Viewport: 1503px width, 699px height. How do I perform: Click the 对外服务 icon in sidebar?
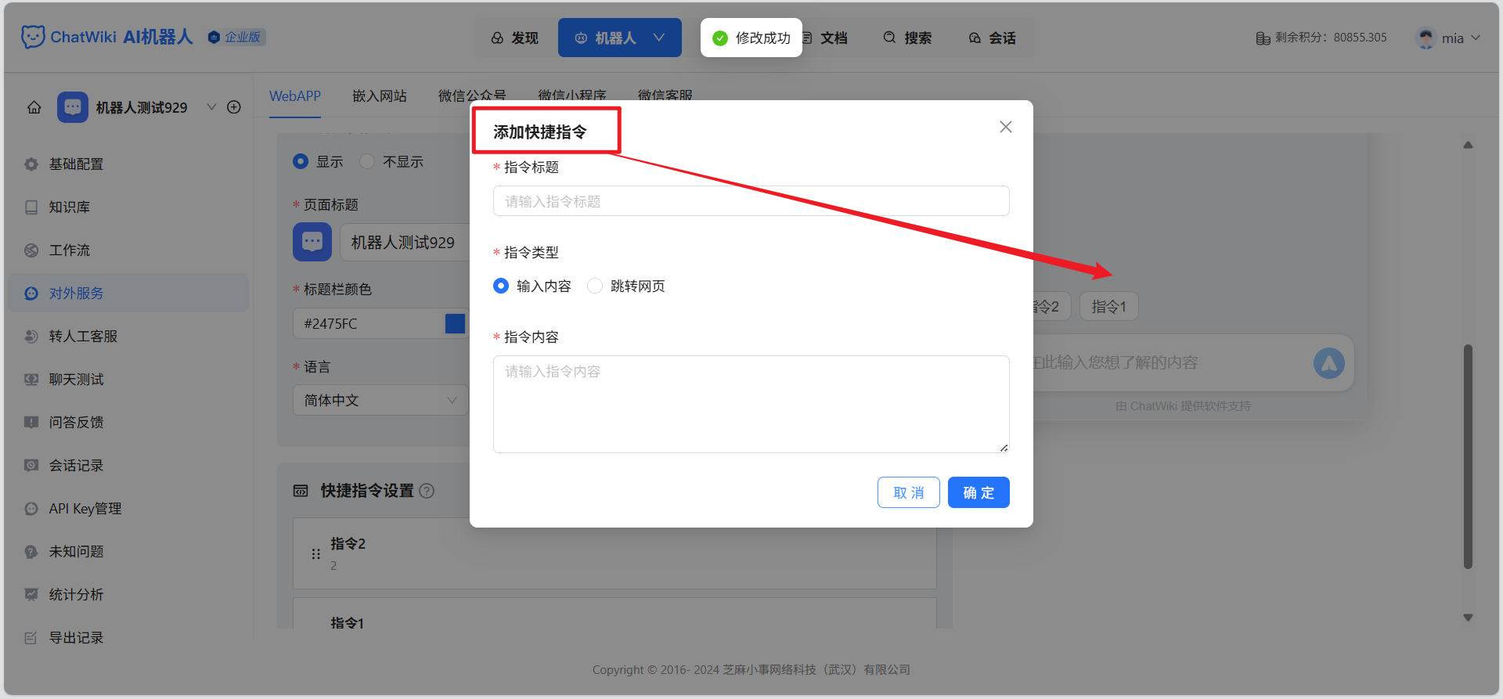pos(31,294)
